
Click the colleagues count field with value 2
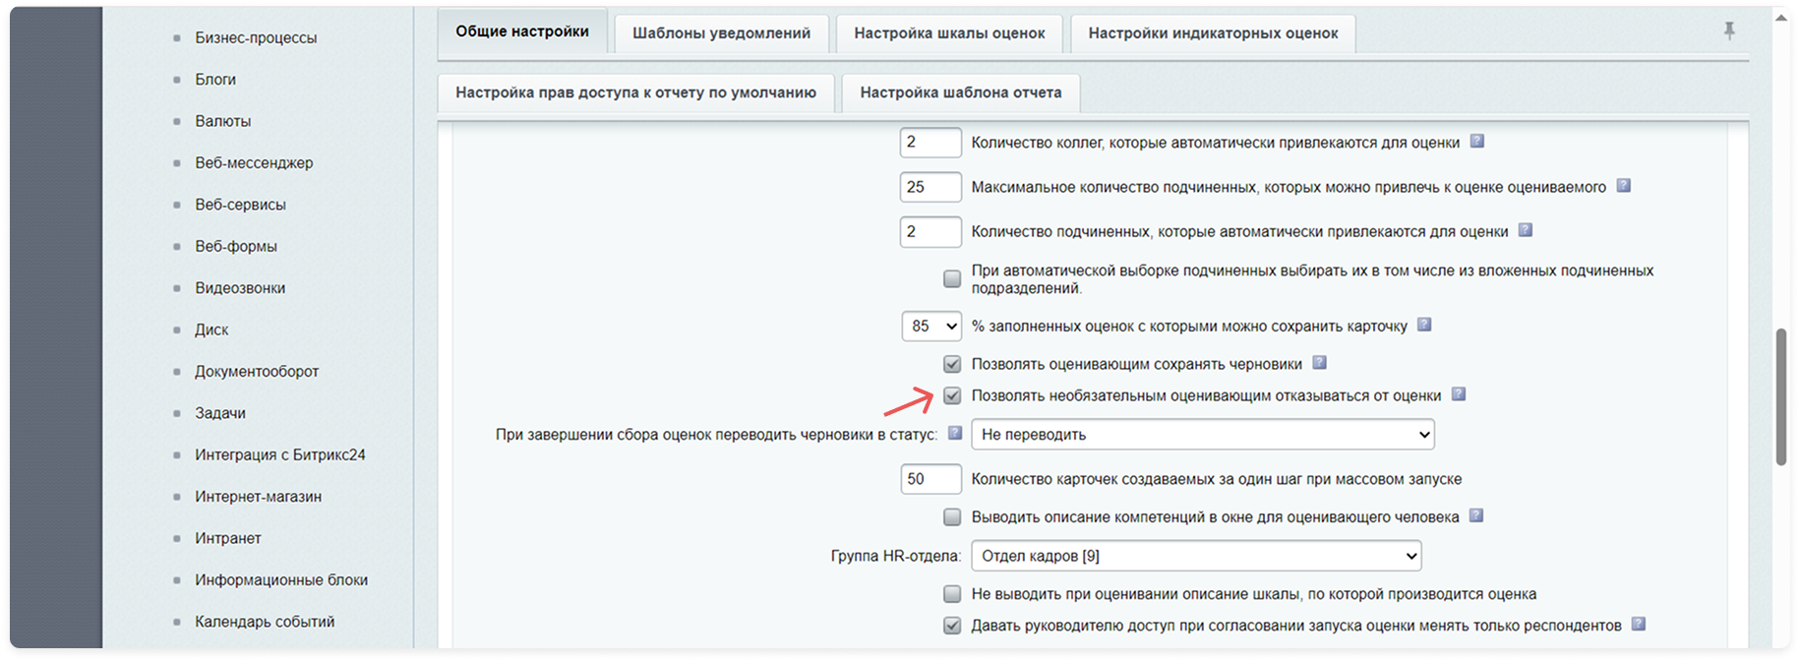click(930, 143)
